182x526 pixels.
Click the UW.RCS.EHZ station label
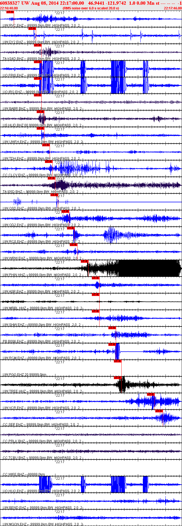[14, 242]
